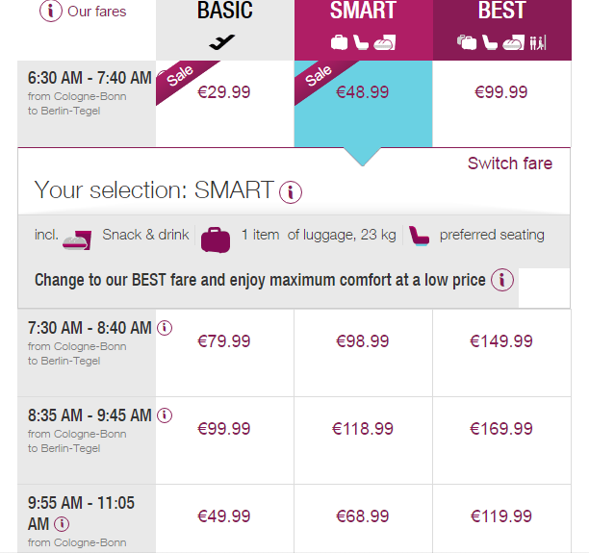Click the Switch fare link
Screen dimensions: 589x553
click(509, 163)
